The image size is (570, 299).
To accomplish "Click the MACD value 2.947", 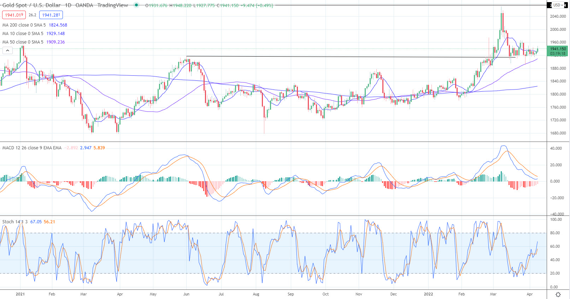I will [86, 148].
